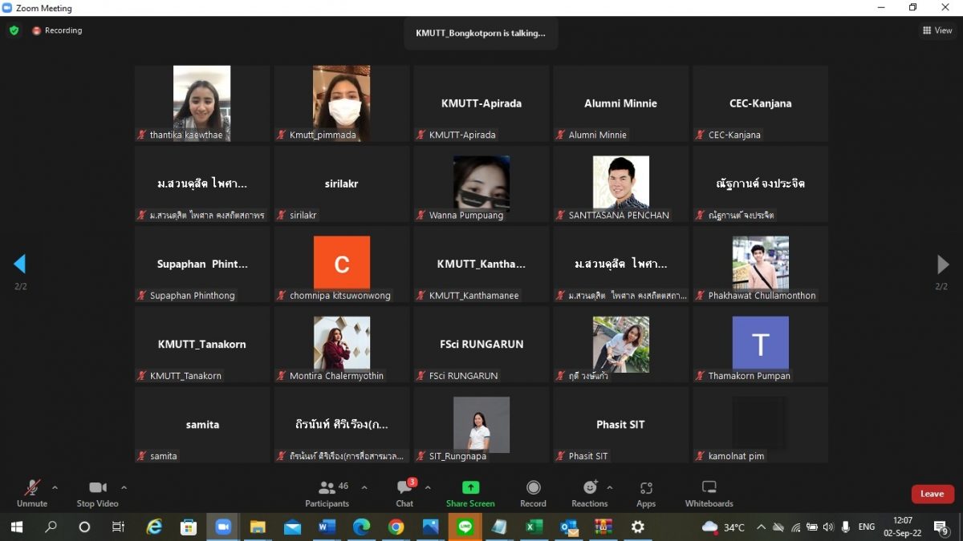Open WinRAR from taskbar
This screenshot has width=963, height=541.
(603, 527)
